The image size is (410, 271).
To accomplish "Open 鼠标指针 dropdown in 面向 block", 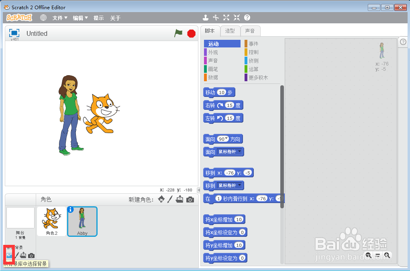I will point(230,152).
